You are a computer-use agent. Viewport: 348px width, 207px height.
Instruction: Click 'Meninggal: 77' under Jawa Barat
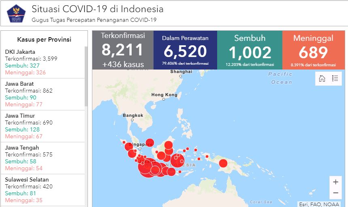point(24,104)
